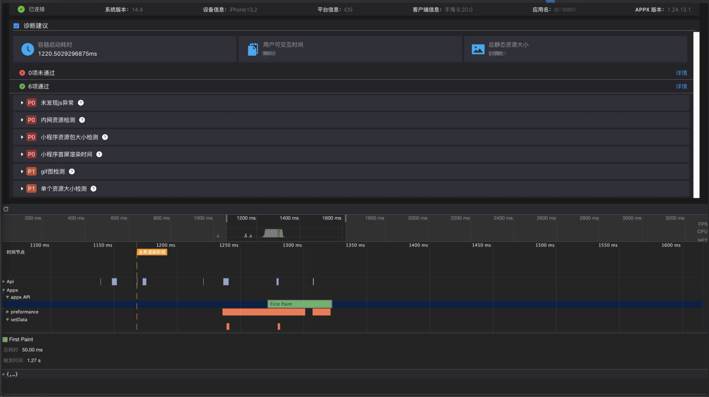
Task: Expand the preformance track
Action: [8, 312]
